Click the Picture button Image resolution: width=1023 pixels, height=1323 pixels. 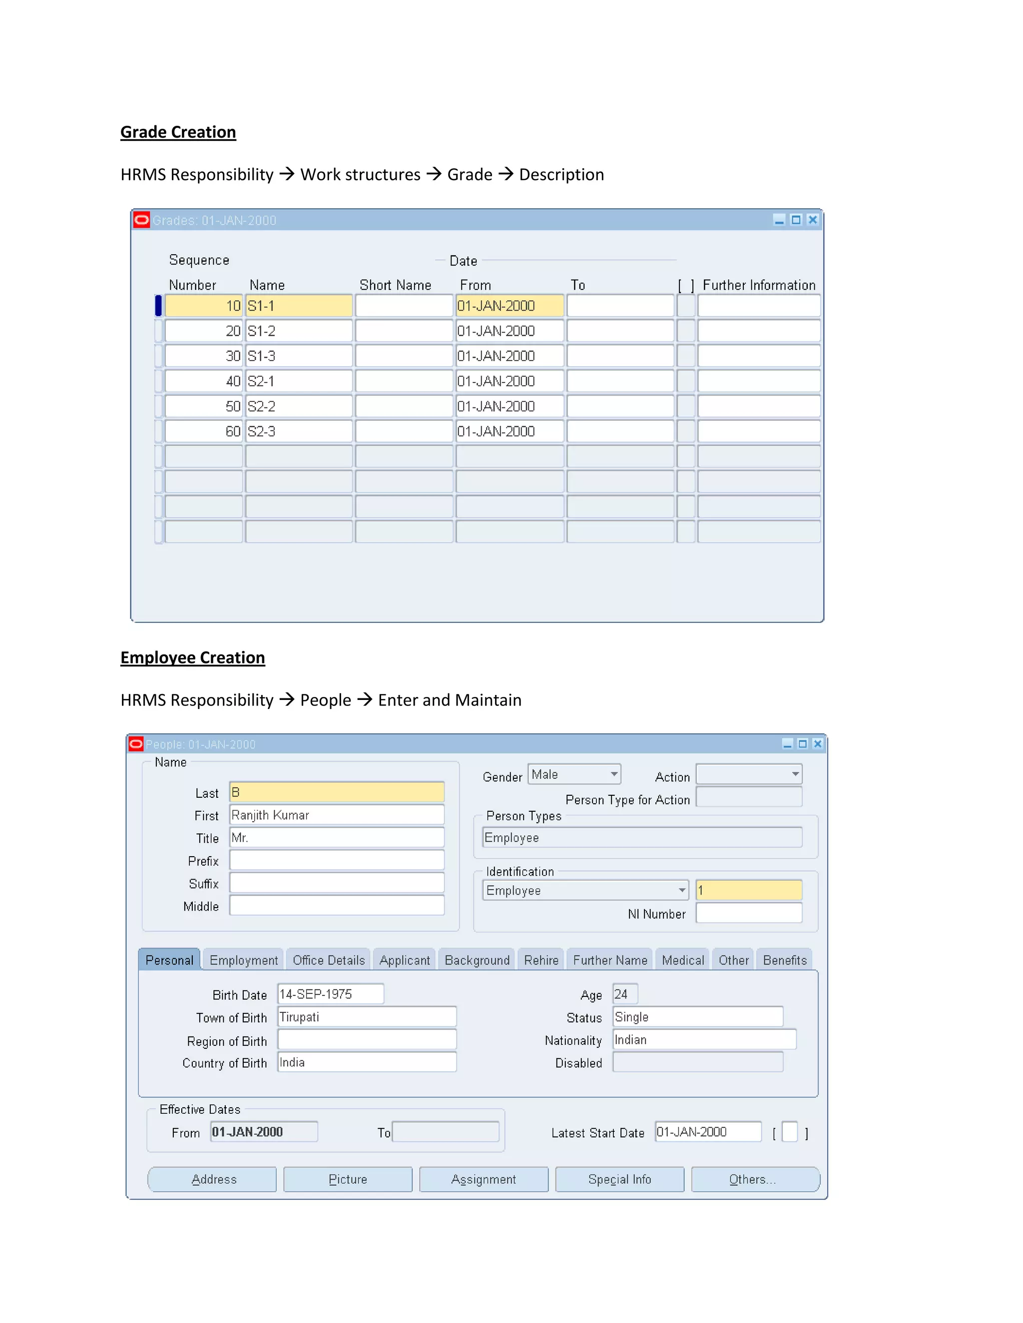tap(348, 1179)
